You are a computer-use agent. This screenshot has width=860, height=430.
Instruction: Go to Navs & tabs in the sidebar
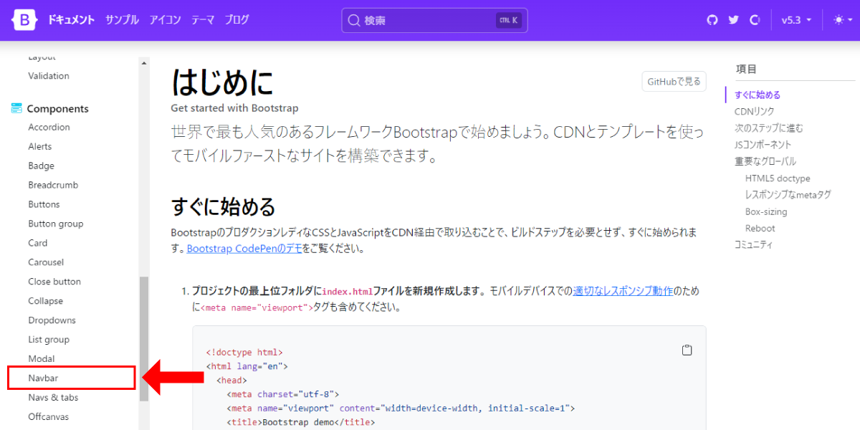53,398
